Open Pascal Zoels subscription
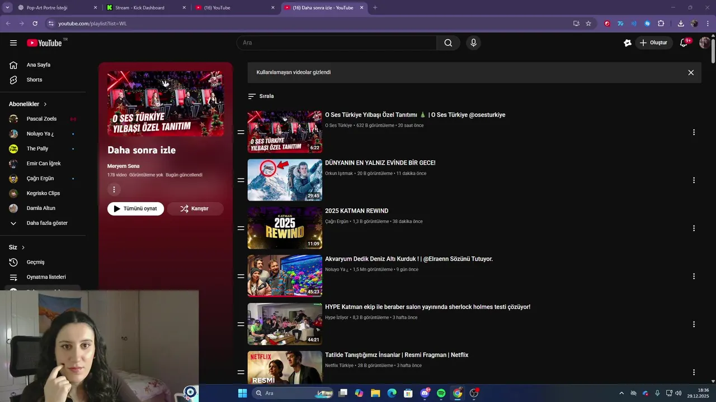The width and height of the screenshot is (716, 402). pos(43,119)
